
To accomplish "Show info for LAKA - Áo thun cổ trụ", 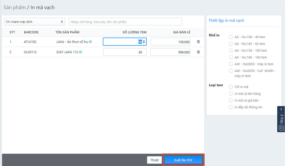I will click(90, 42).
